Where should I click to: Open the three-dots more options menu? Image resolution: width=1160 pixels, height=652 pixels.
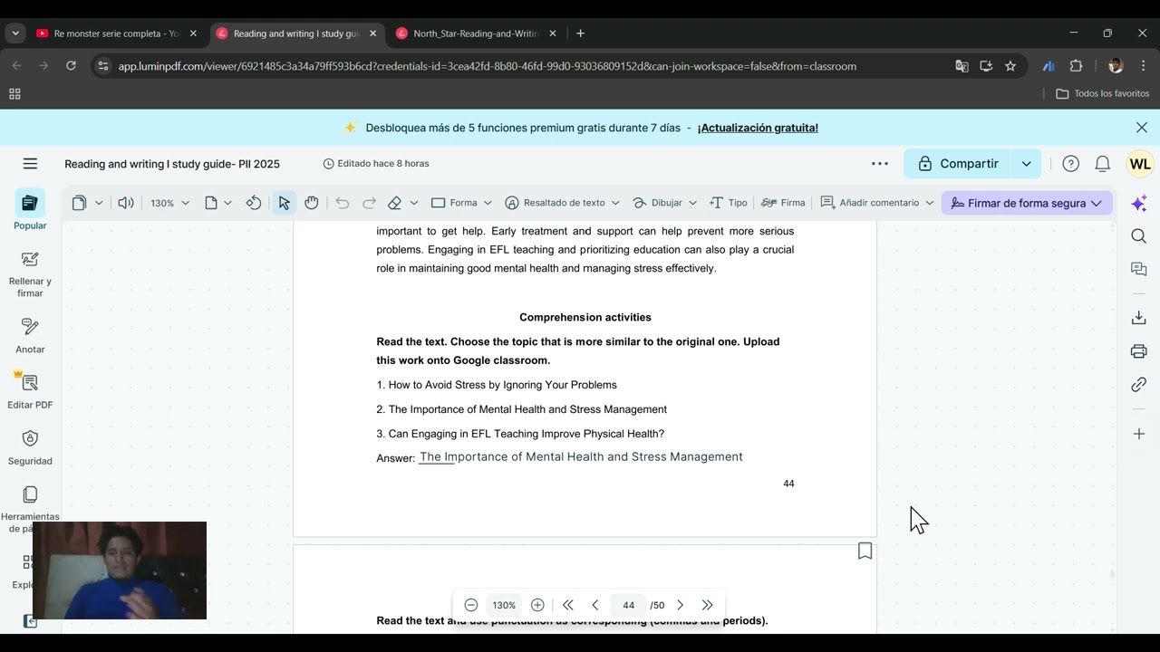tap(880, 164)
